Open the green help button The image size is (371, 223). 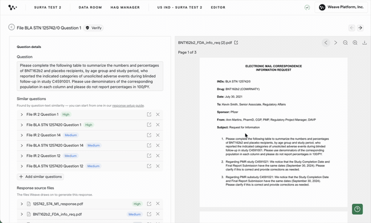357,209
